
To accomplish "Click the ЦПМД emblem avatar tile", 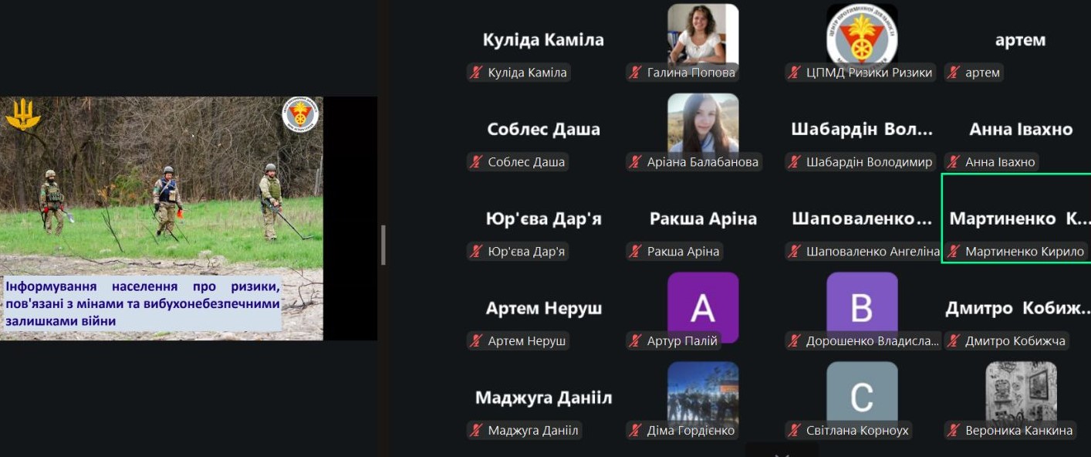I will [x=862, y=33].
